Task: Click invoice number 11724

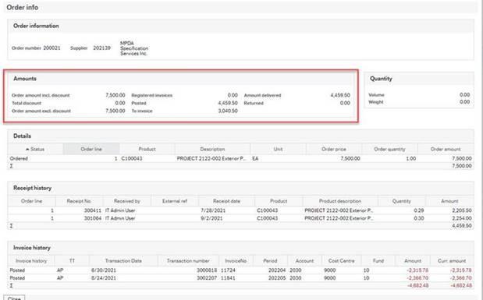Action: click(x=228, y=270)
